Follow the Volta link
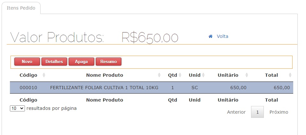Screen dimensions: 306x135 [x=222, y=36]
